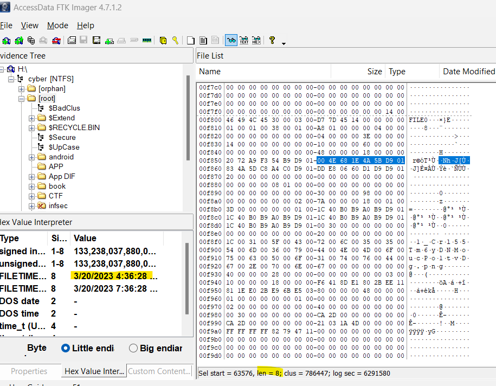Viewport: 496px width, 386px height.
Task: Click the yellow question mark help icon
Action: (272, 40)
